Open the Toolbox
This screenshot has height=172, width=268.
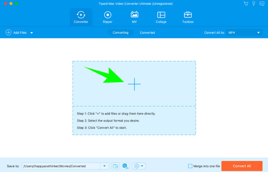(x=188, y=17)
